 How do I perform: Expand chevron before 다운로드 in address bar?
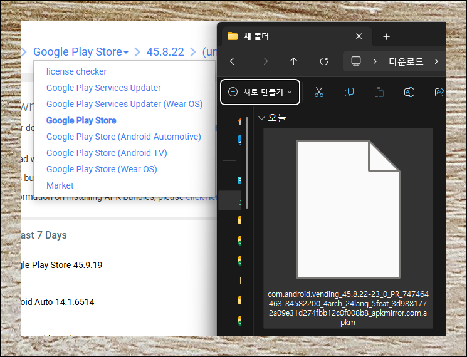pyautogui.click(x=375, y=61)
